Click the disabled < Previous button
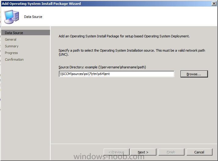Image resolution: width=218 pixels, height=161 pixels. (116, 152)
